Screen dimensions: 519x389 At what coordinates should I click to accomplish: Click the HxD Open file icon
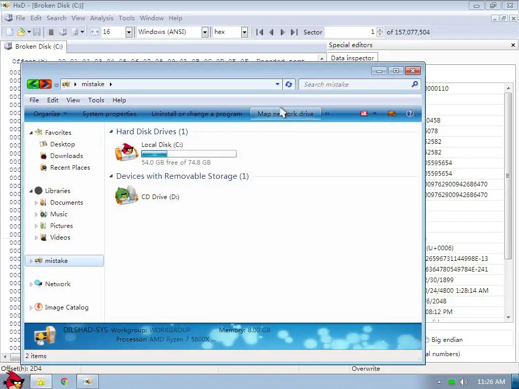click(21, 32)
